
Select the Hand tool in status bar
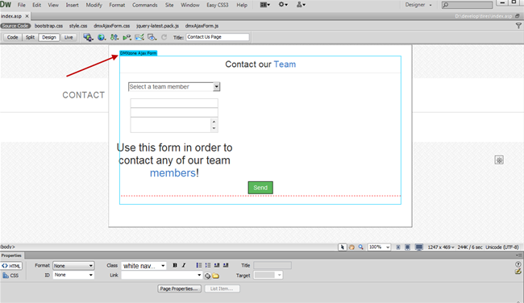(x=351, y=247)
